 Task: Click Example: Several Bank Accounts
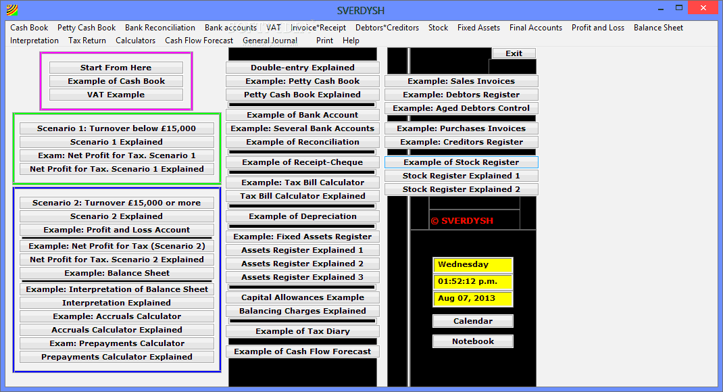tap(303, 128)
